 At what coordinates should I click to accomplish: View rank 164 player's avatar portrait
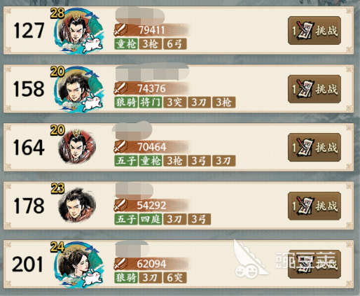(x=77, y=148)
